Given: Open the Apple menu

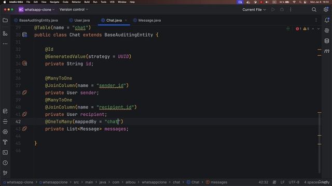Looking at the screenshot, I should point(5,2).
